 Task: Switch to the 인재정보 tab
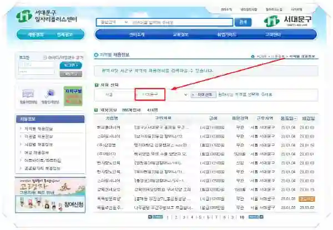click(x=65, y=34)
